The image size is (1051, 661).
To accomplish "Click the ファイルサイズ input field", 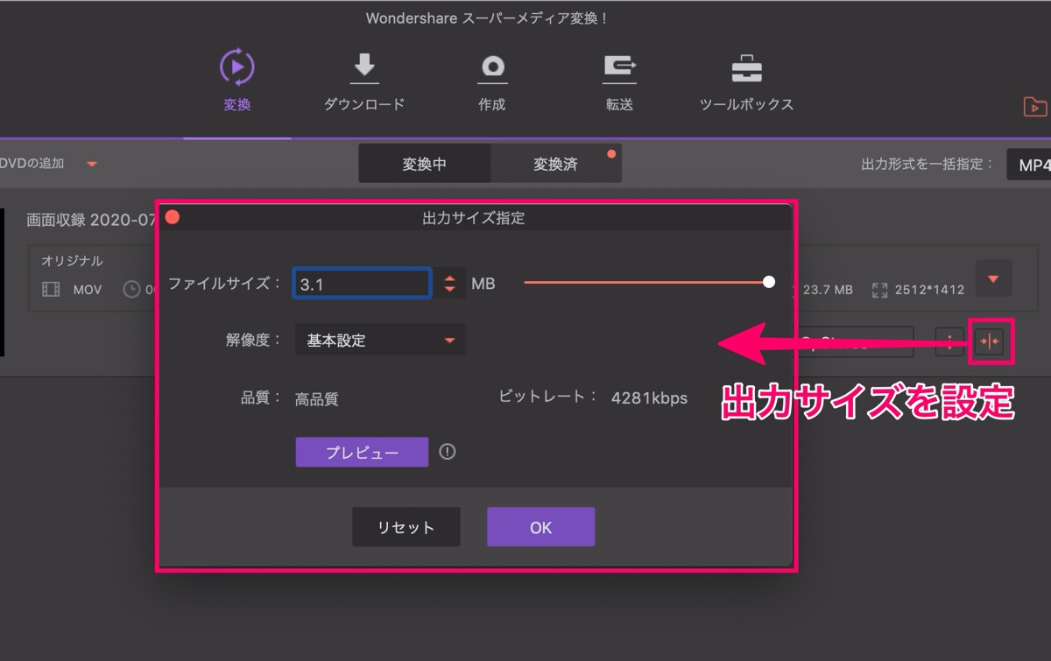I will click(x=363, y=284).
